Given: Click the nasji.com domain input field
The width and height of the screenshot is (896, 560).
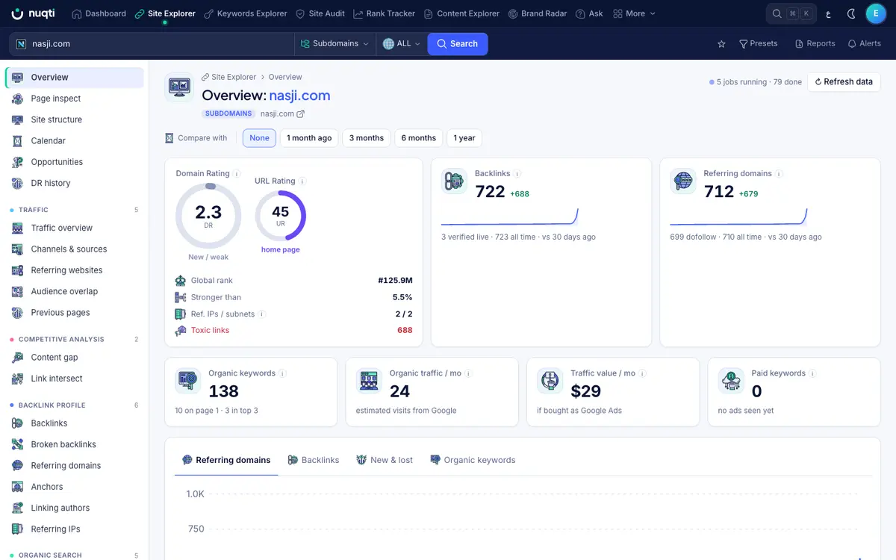Looking at the screenshot, I should tap(152, 44).
